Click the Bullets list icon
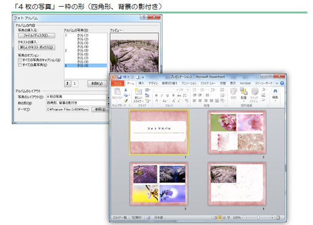313x225 pixels. click(x=195, y=90)
